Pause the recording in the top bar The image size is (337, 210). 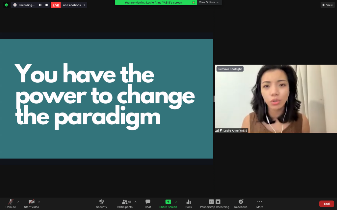40,5
